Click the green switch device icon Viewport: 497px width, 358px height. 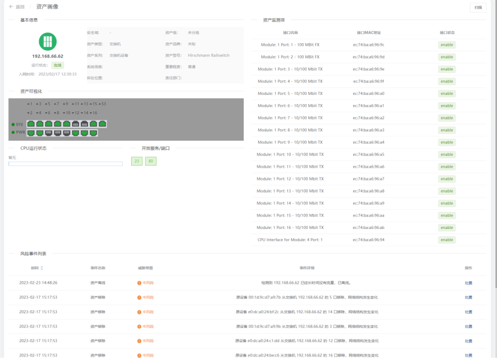pos(47,41)
